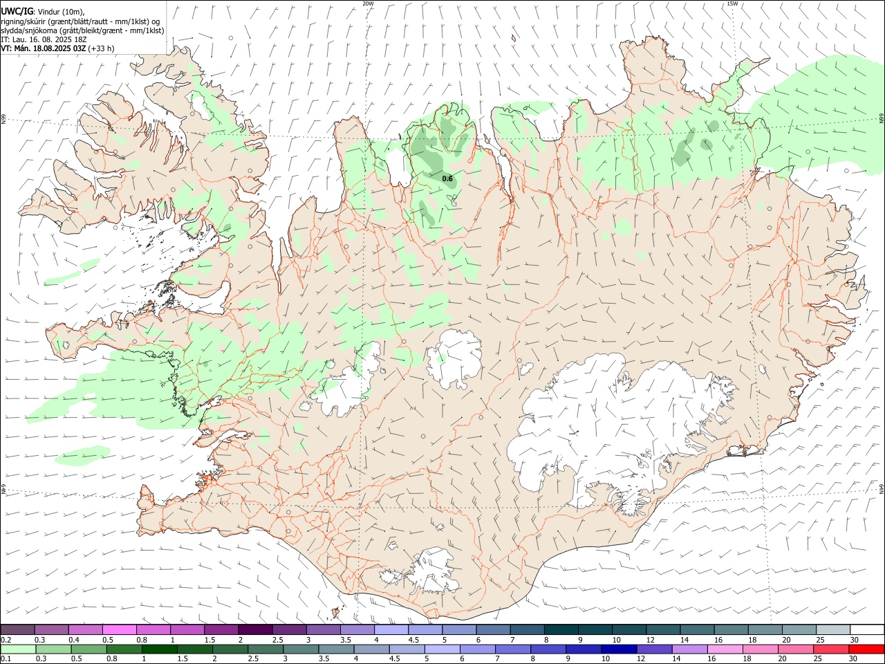Select the dark teal swatch labeled 8 in snow legend
The width and height of the screenshot is (885, 664).
(x=561, y=630)
